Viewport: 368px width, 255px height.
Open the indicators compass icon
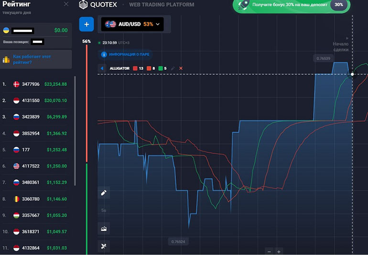[x=104, y=246]
